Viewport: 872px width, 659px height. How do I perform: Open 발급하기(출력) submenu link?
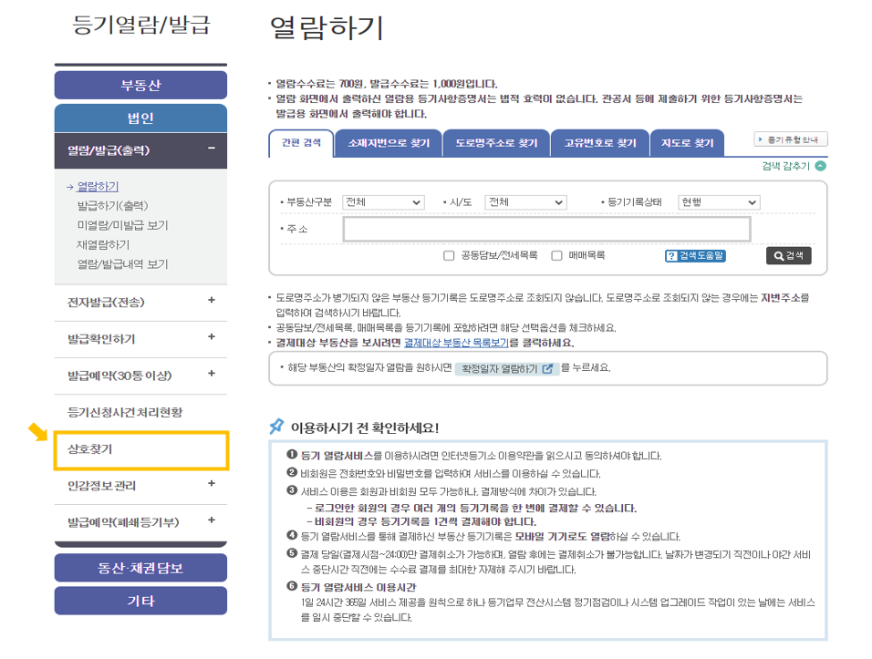click(113, 206)
